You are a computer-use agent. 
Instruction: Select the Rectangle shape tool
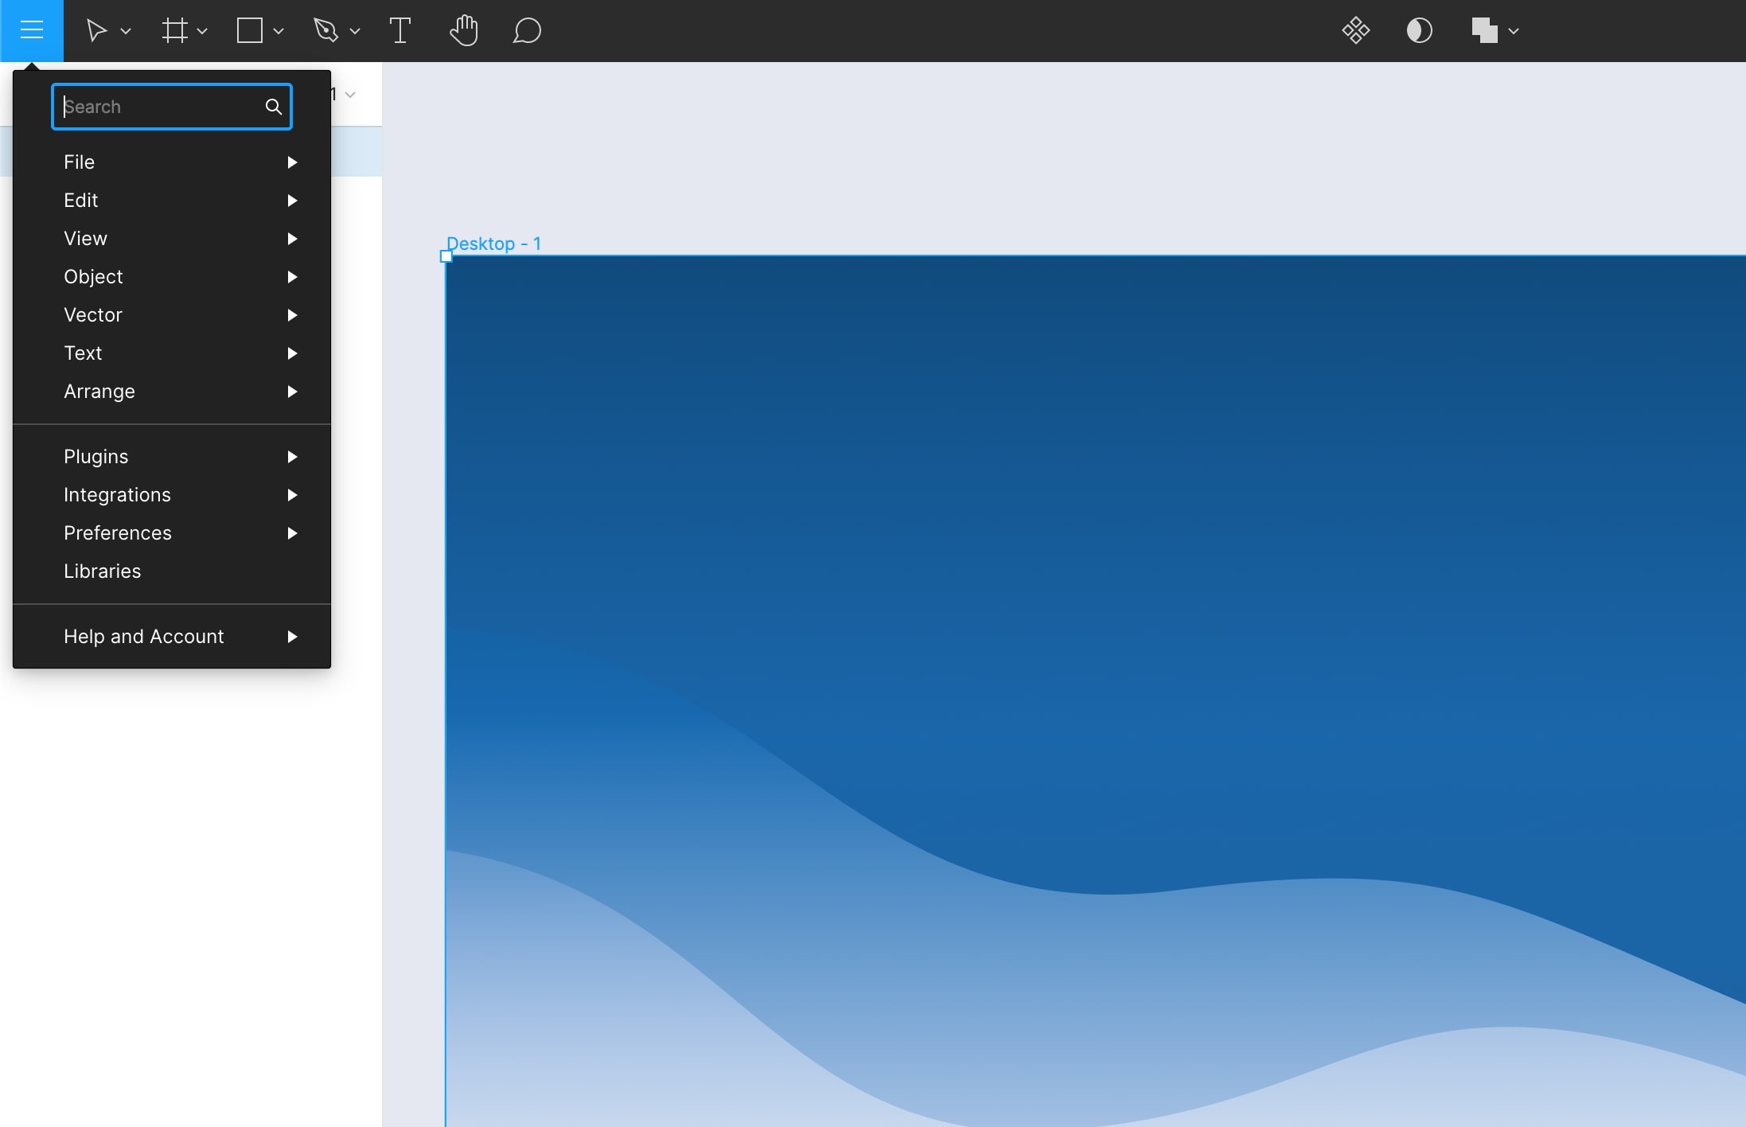click(x=250, y=31)
